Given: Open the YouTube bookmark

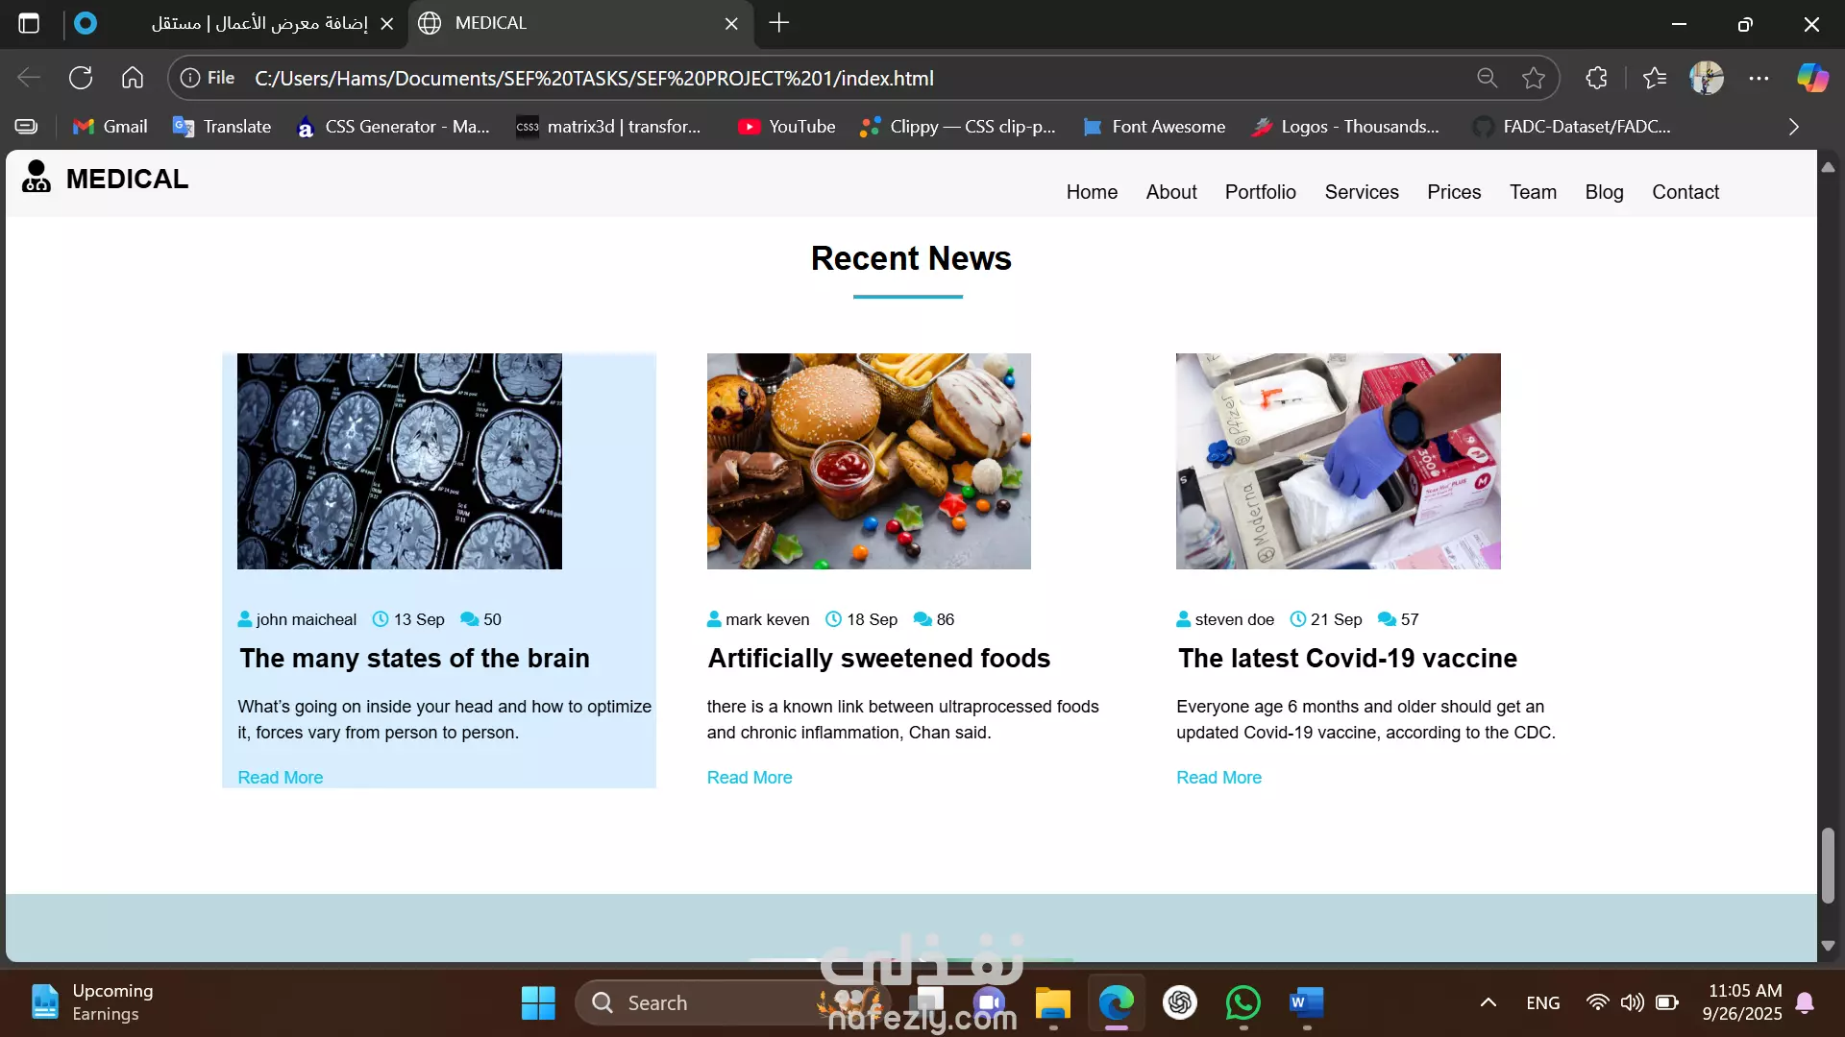Looking at the screenshot, I should click(786, 127).
